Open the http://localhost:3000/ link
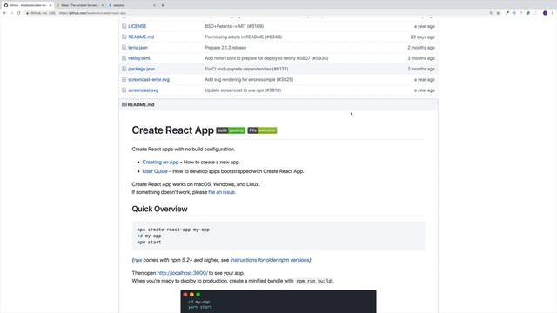Image resolution: width=557 pixels, height=313 pixels. click(182, 273)
